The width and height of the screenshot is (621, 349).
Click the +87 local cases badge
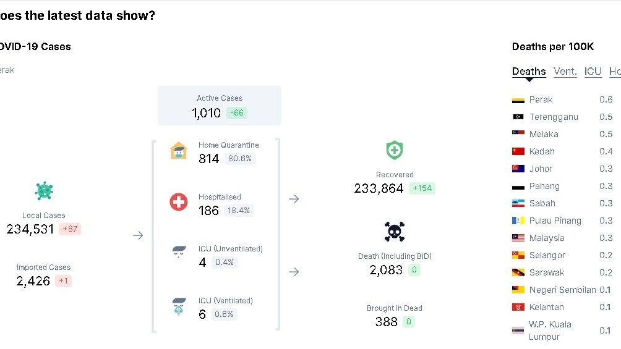point(70,229)
